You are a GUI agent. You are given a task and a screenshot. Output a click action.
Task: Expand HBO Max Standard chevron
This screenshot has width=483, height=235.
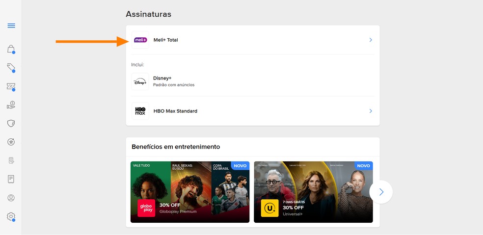[371, 111]
